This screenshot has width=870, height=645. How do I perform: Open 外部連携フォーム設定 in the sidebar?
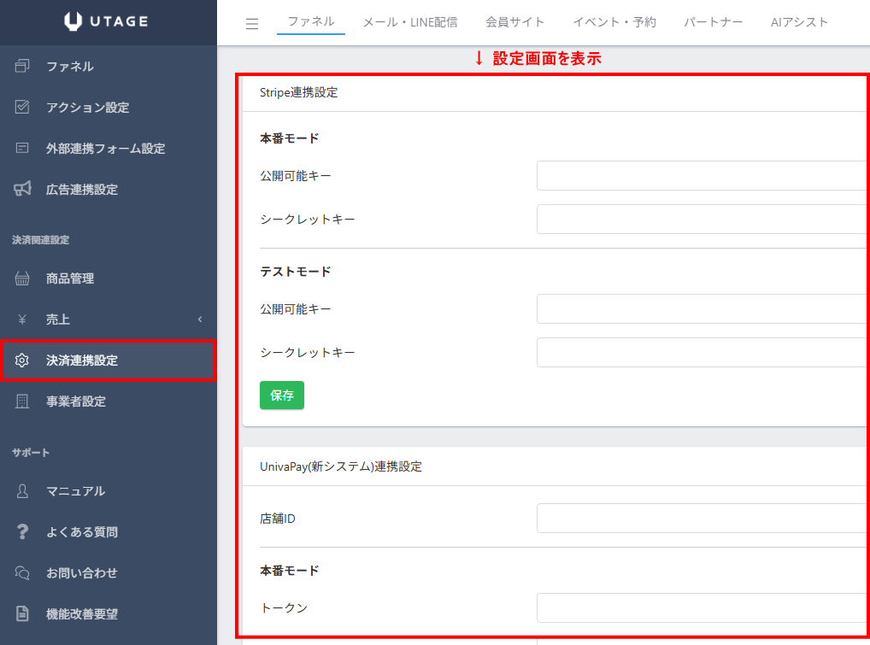[105, 149]
